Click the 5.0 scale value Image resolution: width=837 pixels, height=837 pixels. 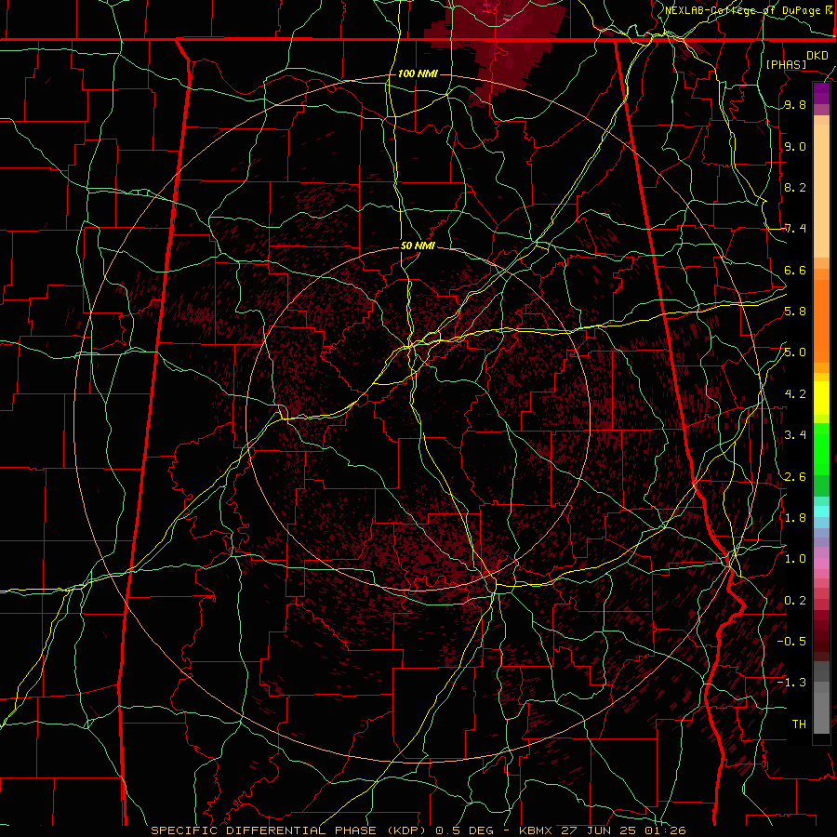point(795,352)
